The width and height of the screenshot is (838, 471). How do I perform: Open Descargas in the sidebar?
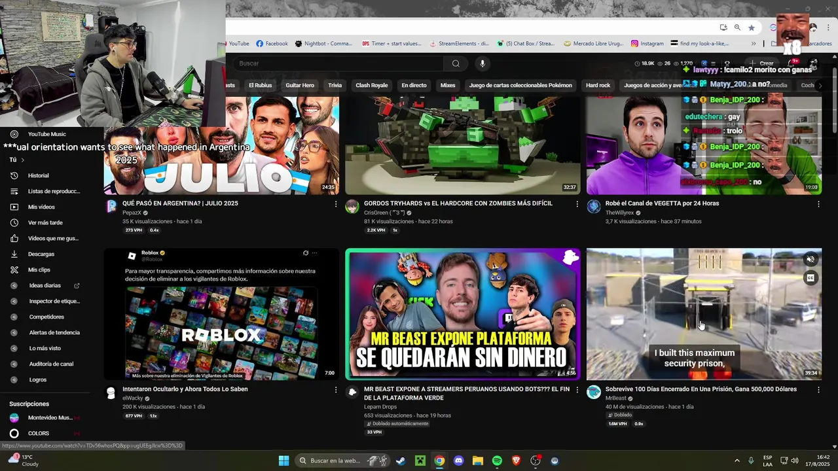click(x=41, y=254)
